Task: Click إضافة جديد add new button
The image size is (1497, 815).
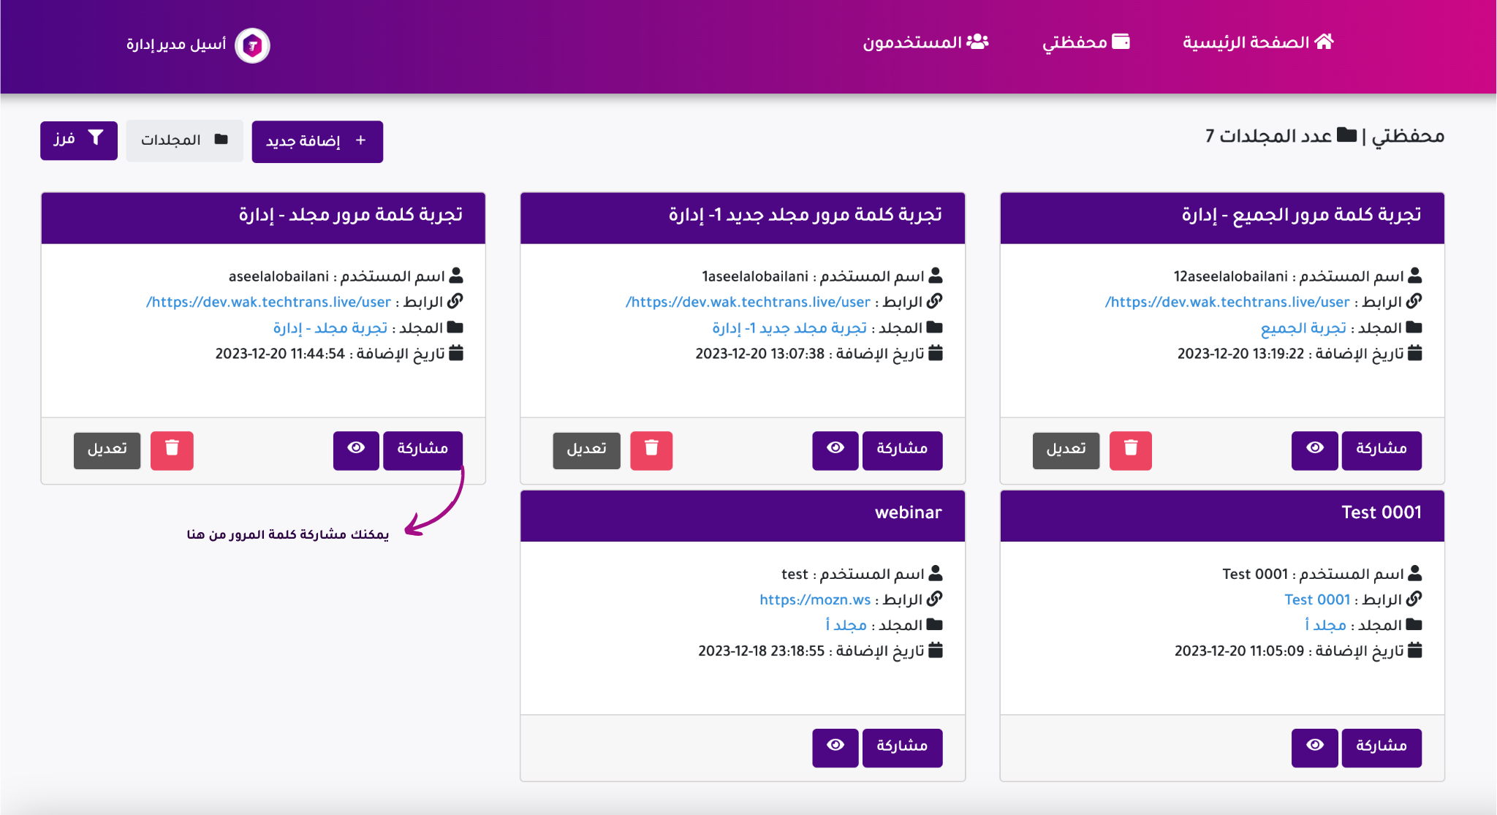Action: [317, 141]
